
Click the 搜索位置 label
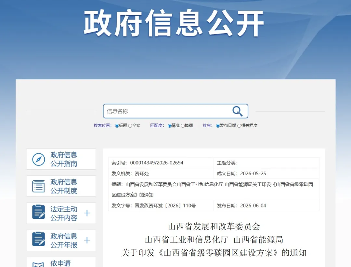(102, 126)
